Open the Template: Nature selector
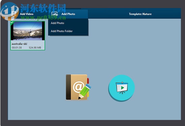Image resolution: width=185 pixels, height=126 pixels. coord(140,14)
